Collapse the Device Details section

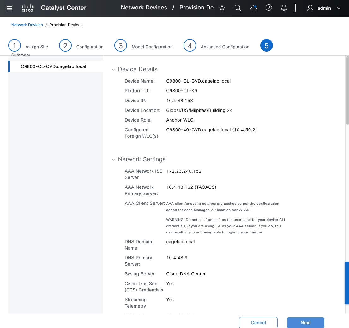(113, 70)
